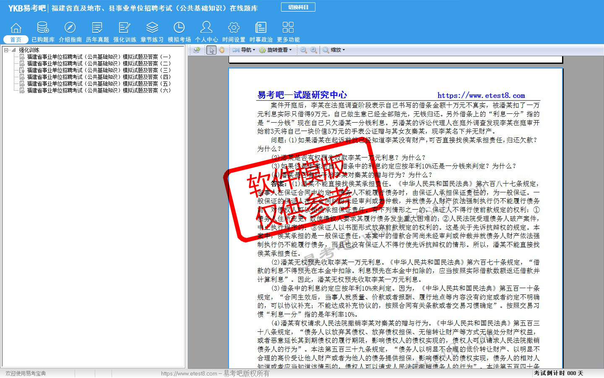
Task: Collapse the 强化训练 tree node
Action: (6, 50)
